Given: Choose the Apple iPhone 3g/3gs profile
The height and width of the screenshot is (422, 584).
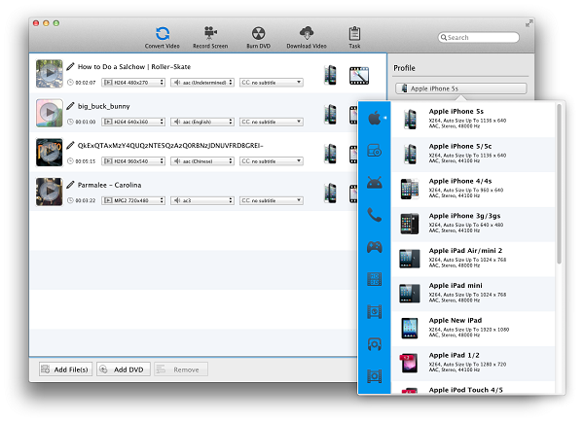Looking at the screenshot, I should point(473,224).
